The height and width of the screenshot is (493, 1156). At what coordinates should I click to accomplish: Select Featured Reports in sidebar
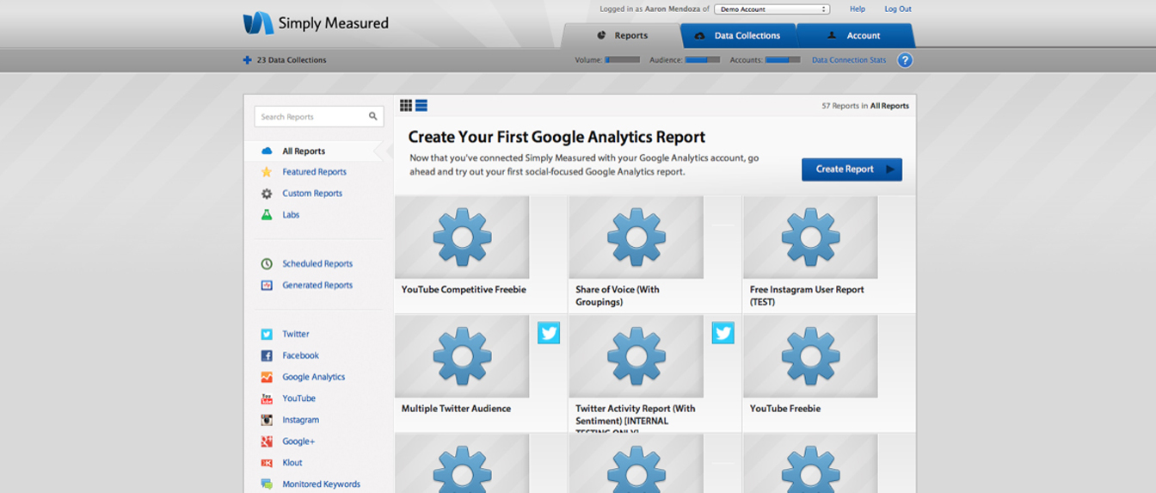(315, 172)
